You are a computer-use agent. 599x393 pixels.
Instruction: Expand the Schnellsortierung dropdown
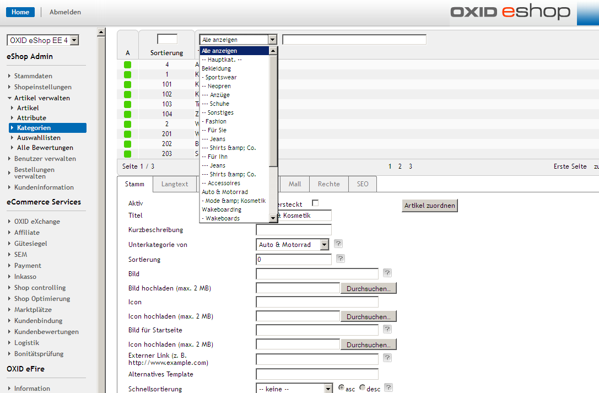pyautogui.click(x=295, y=389)
